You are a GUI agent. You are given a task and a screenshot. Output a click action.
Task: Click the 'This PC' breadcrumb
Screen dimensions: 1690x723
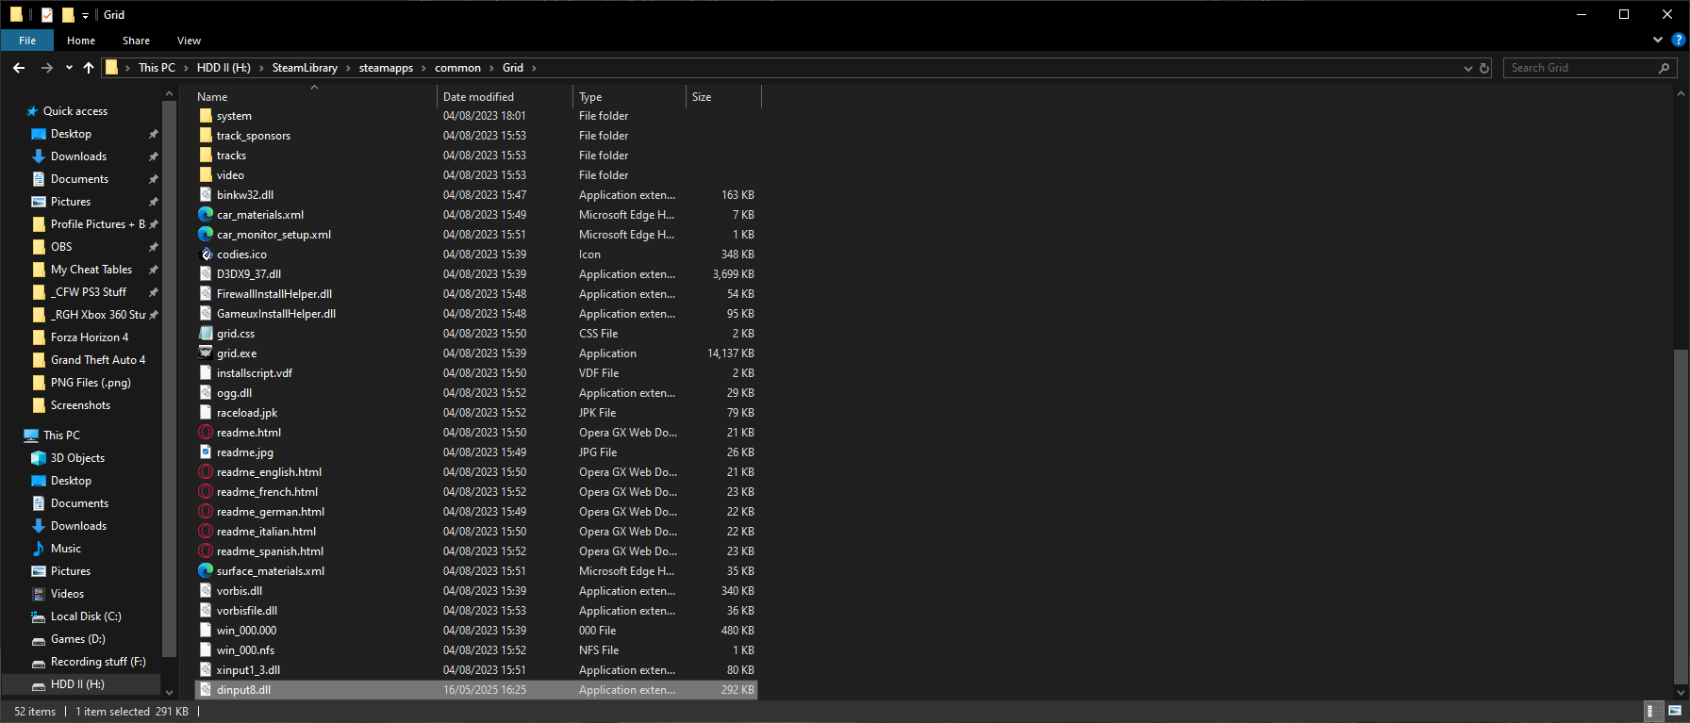click(157, 68)
